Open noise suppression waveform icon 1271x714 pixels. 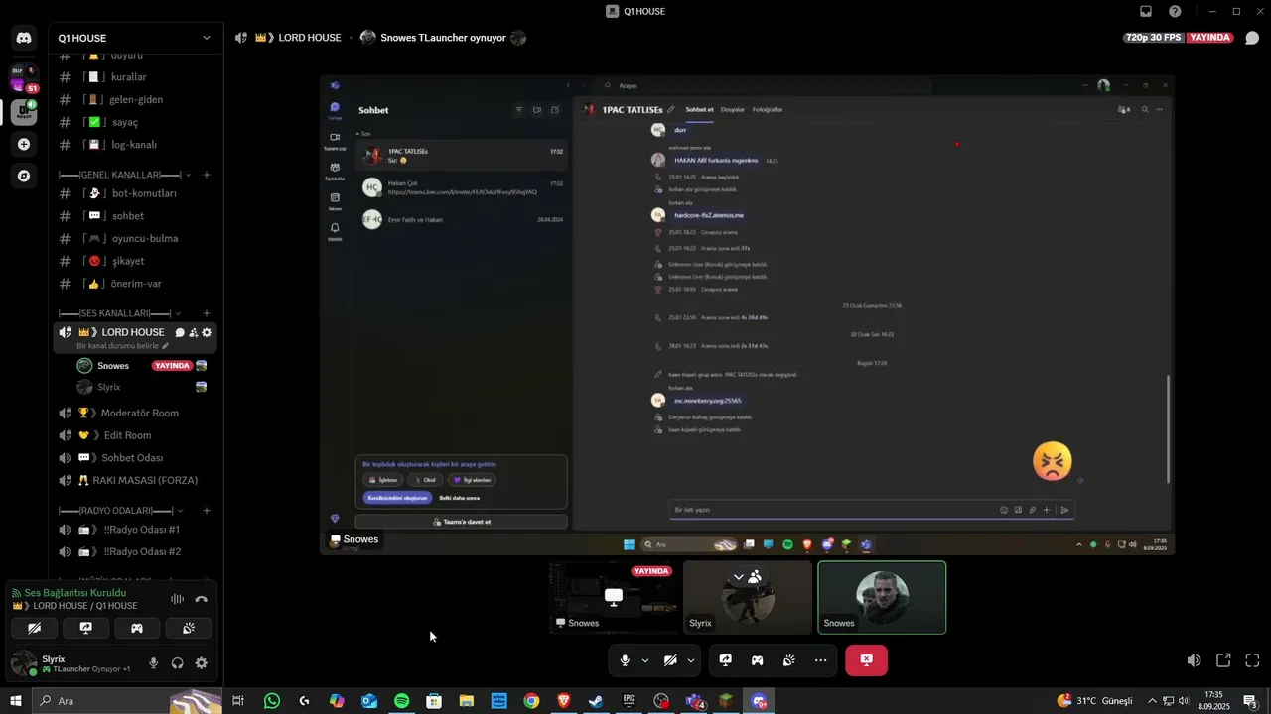pyautogui.click(x=177, y=599)
